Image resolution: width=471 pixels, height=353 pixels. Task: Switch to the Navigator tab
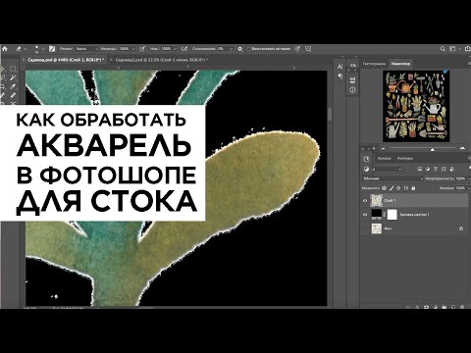pyautogui.click(x=400, y=64)
